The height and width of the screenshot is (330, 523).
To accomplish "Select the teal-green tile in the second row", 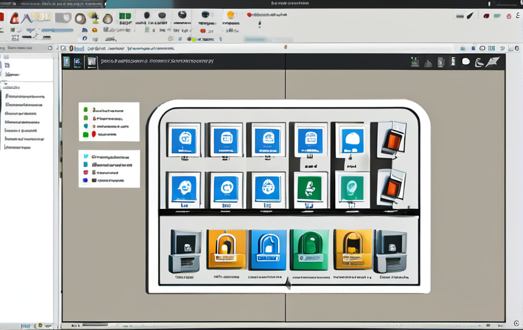I will tap(352, 189).
